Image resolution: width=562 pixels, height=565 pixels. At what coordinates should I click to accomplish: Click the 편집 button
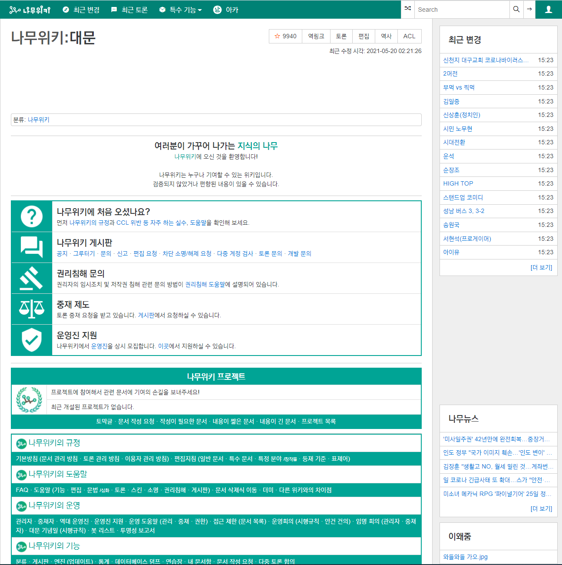click(364, 36)
